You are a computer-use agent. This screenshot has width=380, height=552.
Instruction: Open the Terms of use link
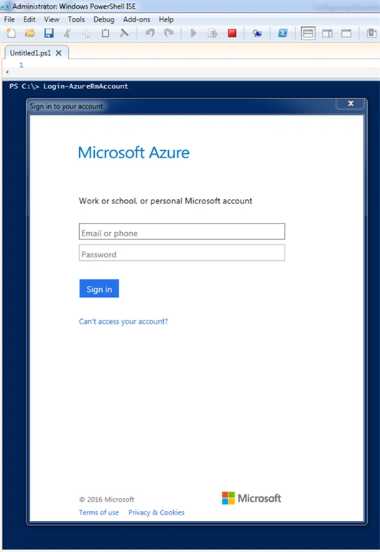pyautogui.click(x=99, y=512)
